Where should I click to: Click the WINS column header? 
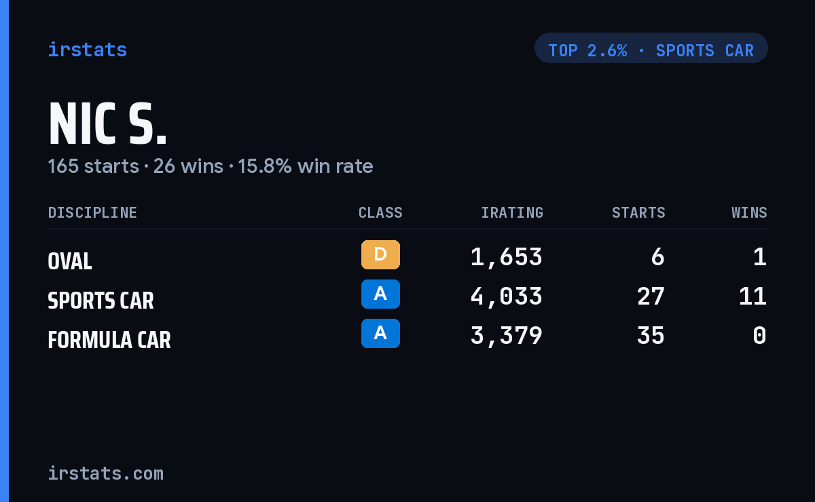pos(749,212)
